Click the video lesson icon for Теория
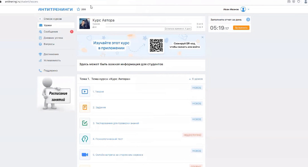This screenshot has height=167, width=308. 85,92
